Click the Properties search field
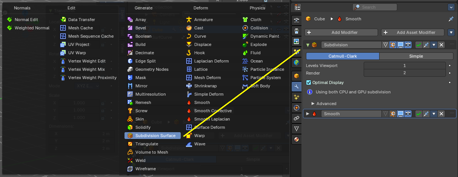458x177 pixels. click(x=375, y=7)
